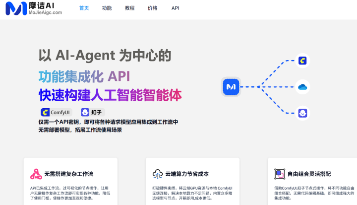Click the free combination card icon

click(279, 174)
